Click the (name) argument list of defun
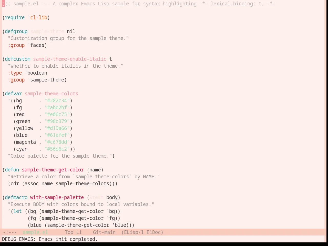 [95, 170]
